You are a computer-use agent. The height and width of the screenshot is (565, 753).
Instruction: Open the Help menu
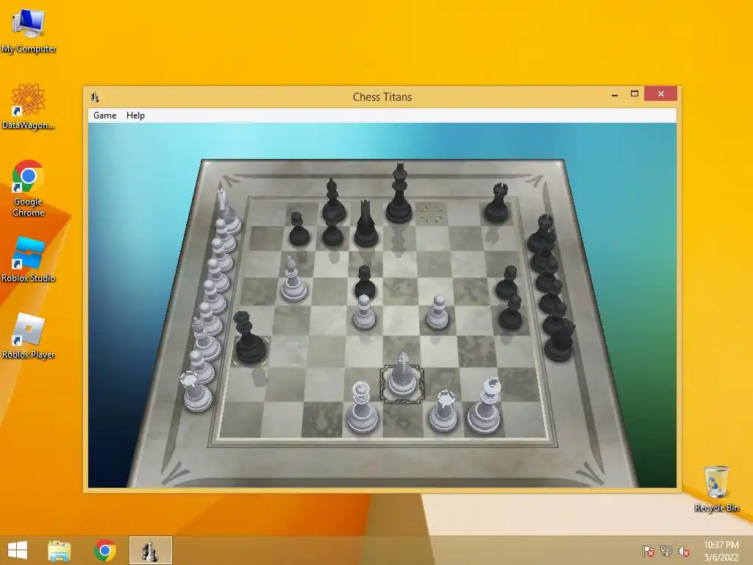pos(135,116)
